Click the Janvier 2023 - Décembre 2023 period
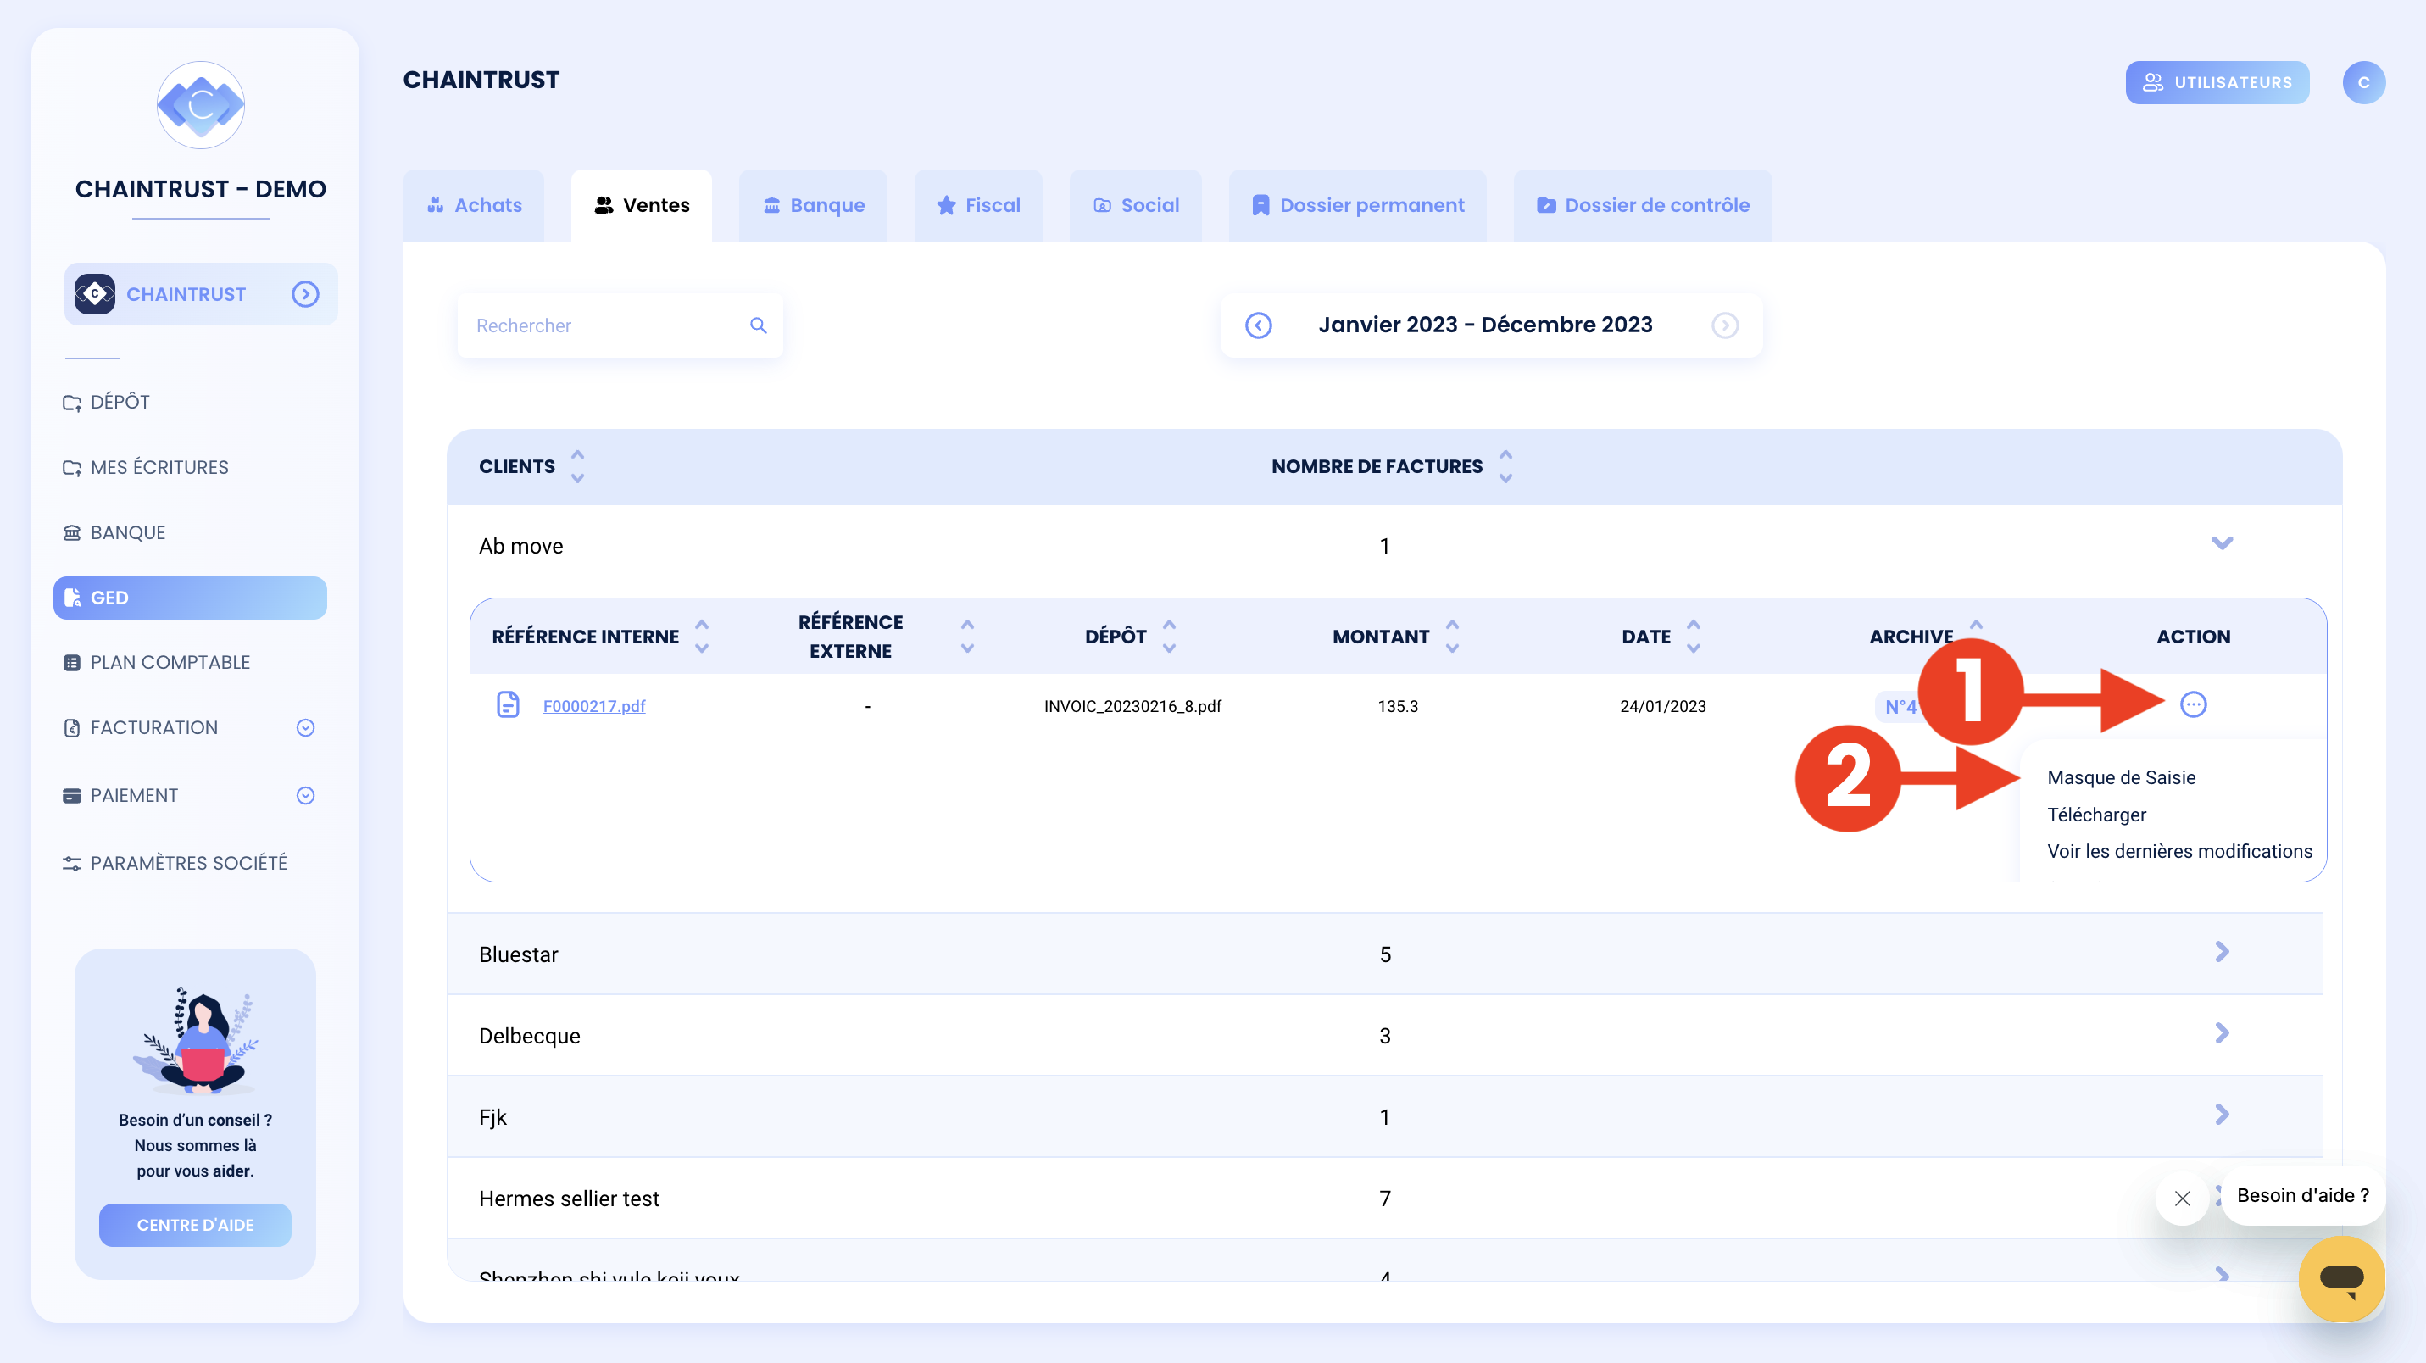The image size is (2426, 1363). pyautogui.click(x=1485, y=325)
